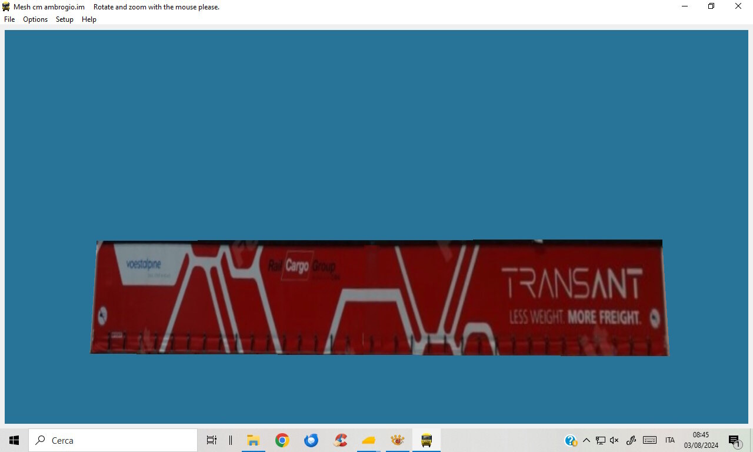
Task: Open the File menu
Action: coord(9,19)
